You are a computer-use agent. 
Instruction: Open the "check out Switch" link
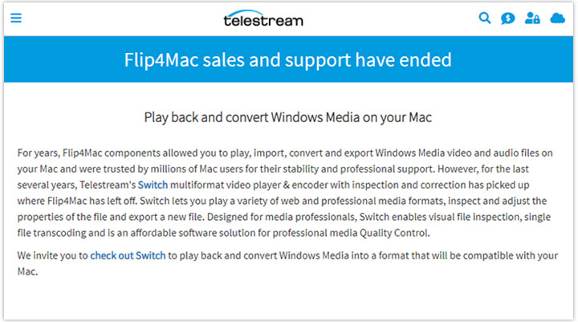128,255
